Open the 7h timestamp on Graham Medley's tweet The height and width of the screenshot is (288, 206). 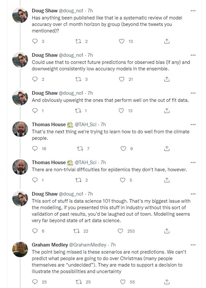tap(113, 245)
